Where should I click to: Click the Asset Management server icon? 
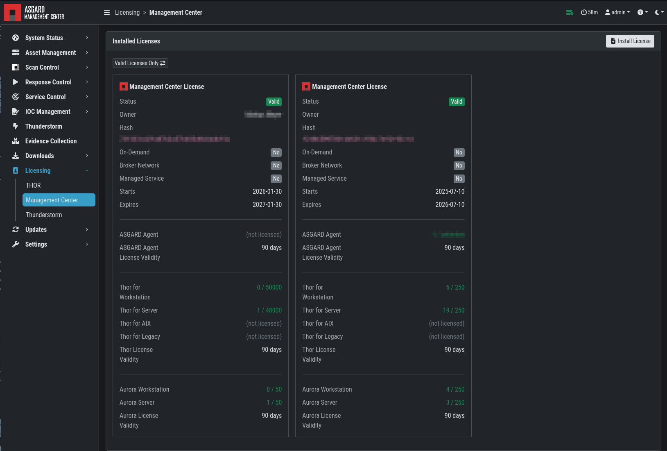pos(16,52)
